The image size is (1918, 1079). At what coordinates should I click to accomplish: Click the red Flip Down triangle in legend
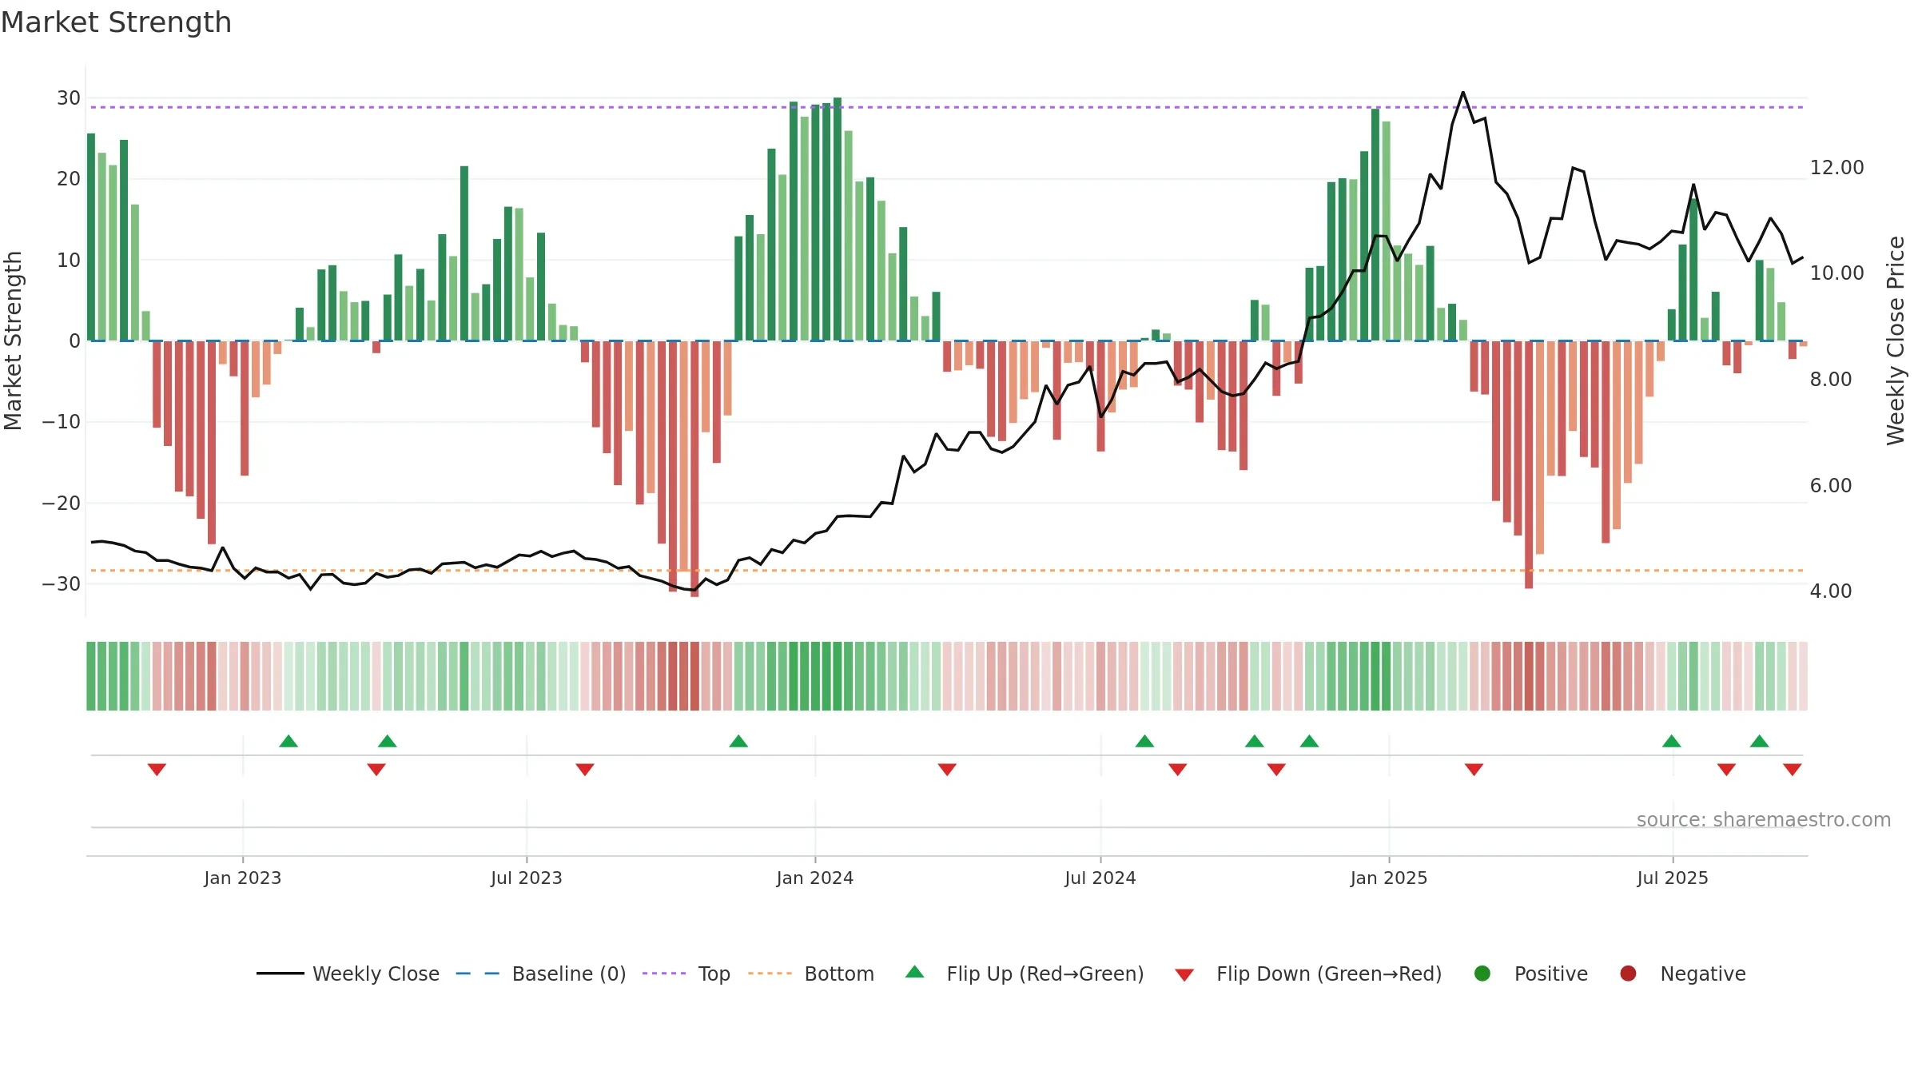coord(1184,975)
